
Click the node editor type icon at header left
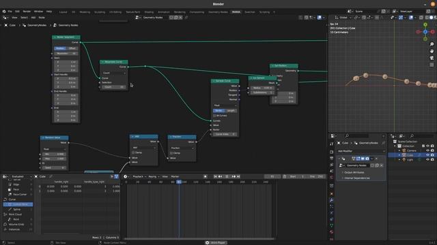click(5, 17)
